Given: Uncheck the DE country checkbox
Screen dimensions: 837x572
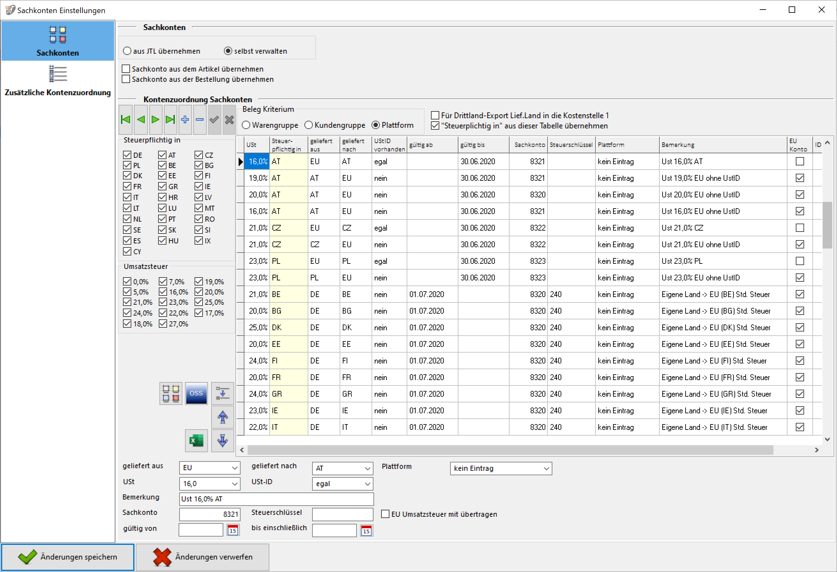Looking at the screenshot, I should click(127, 155).
